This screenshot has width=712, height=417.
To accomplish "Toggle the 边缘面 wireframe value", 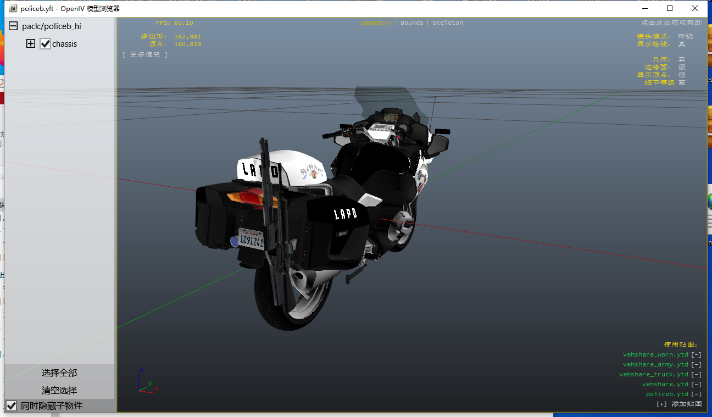I will (x=681, y=67).
